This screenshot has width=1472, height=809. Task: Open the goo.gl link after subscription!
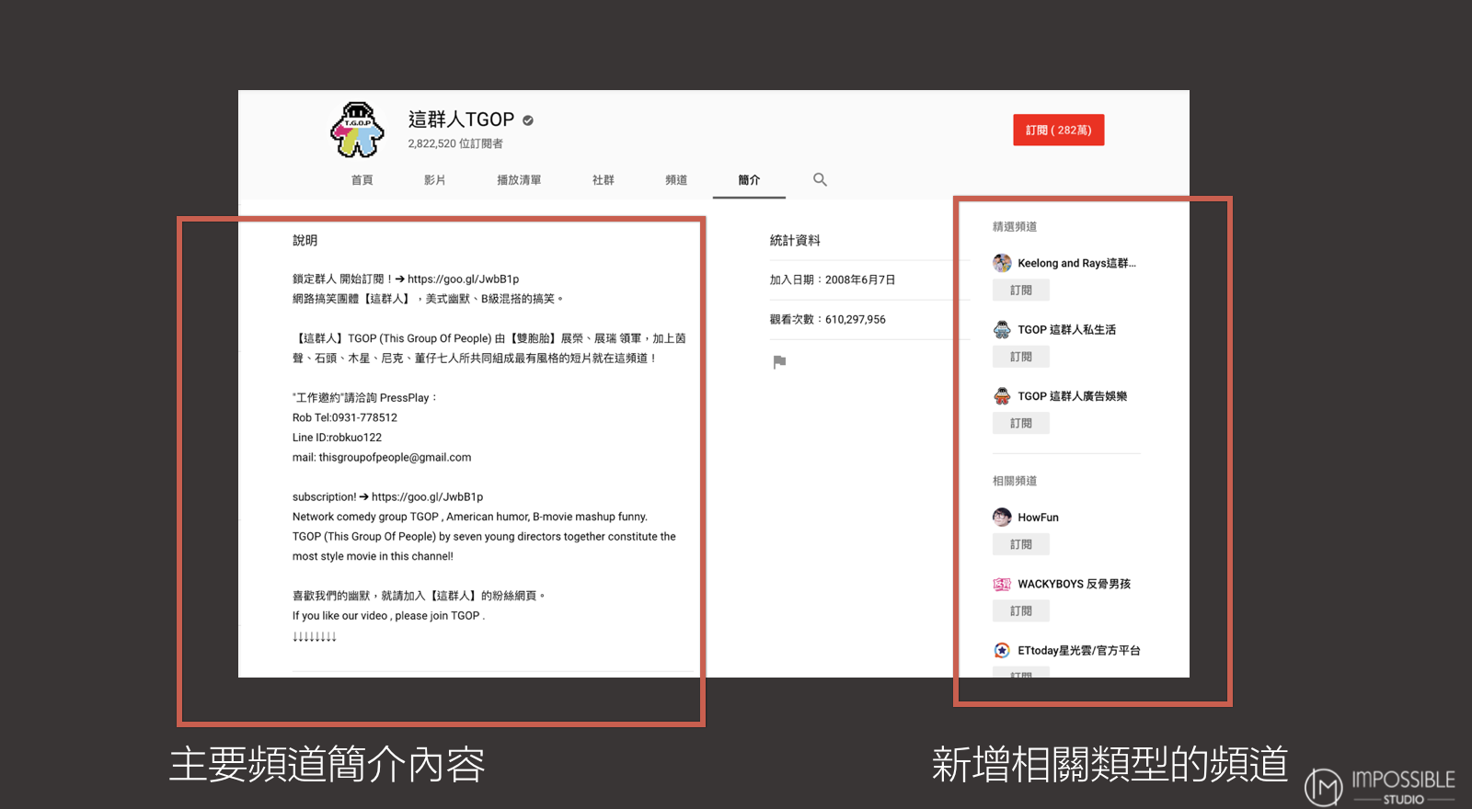pos(427,497)
